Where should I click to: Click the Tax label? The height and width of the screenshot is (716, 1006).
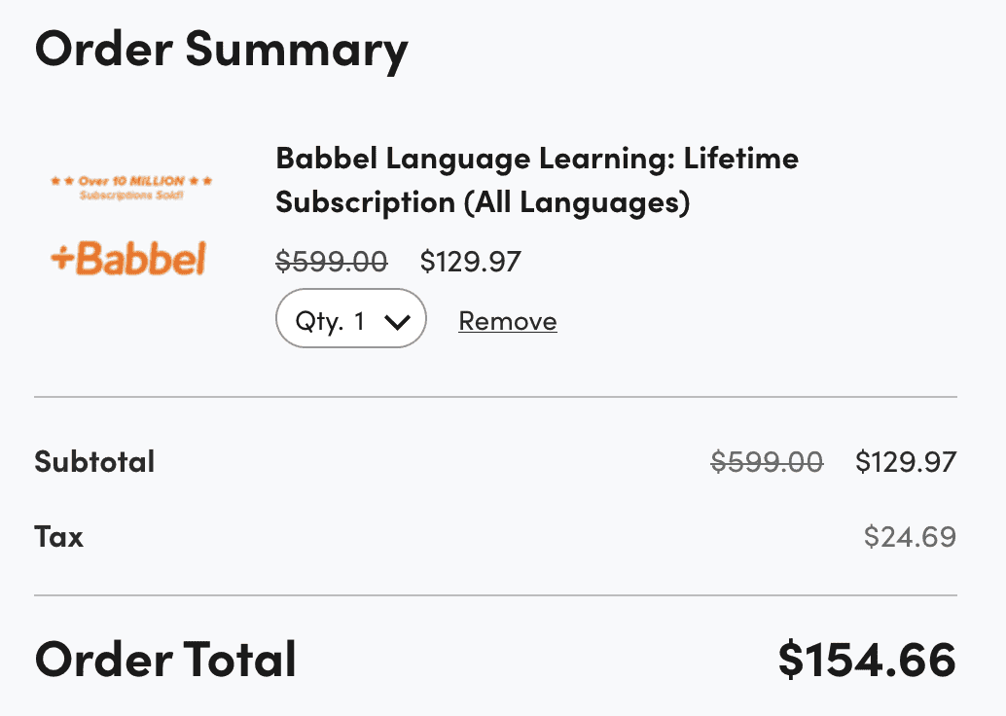[59, 537]
